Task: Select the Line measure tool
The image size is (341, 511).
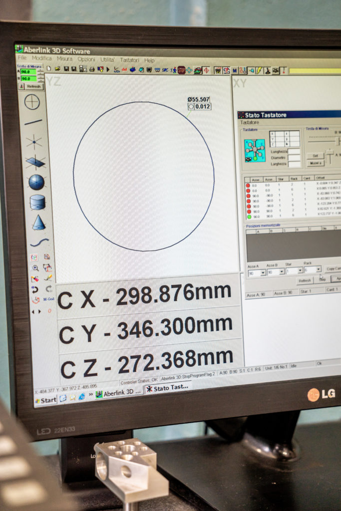Action: (33, 123)
